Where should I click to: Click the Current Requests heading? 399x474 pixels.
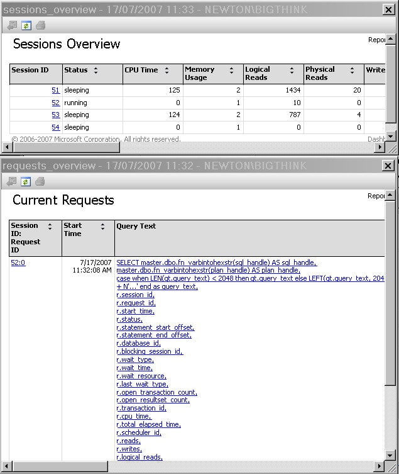[x=63, y=200]
